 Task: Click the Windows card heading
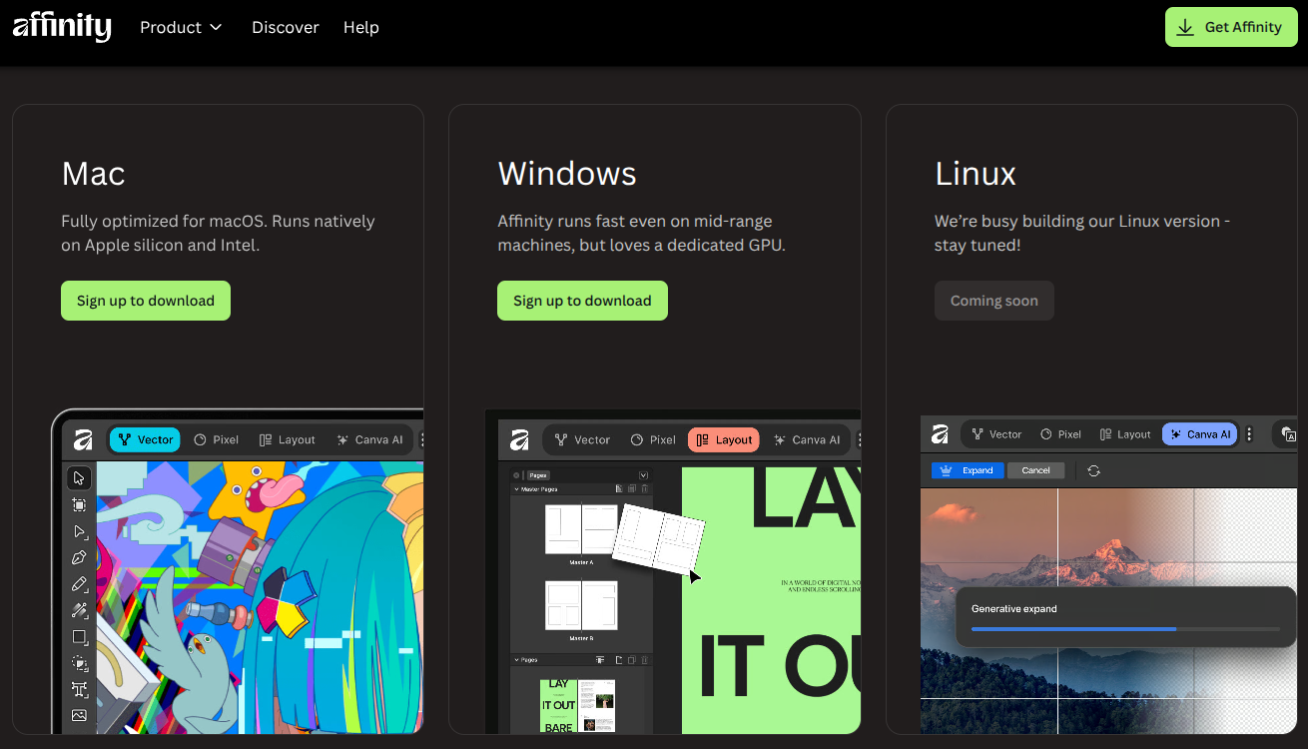pos(567,174)
